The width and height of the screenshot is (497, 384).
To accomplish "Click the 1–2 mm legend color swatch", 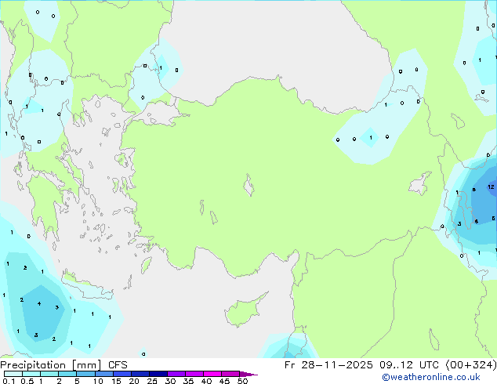I will point(49,374).
